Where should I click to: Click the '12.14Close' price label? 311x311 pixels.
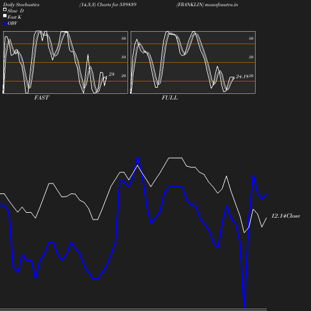click(x=285, y=216)
